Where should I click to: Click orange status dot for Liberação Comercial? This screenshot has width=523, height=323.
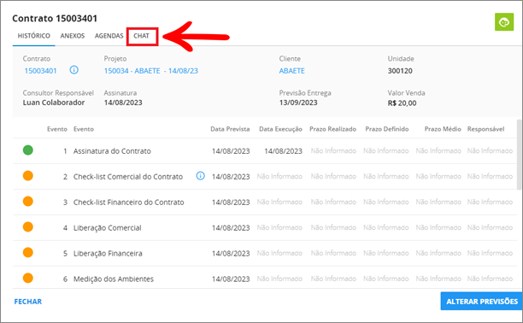28,227
